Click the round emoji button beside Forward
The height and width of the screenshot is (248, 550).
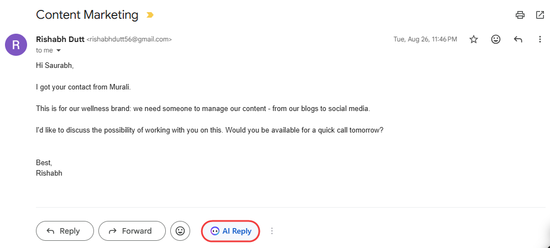pos(180,231)
